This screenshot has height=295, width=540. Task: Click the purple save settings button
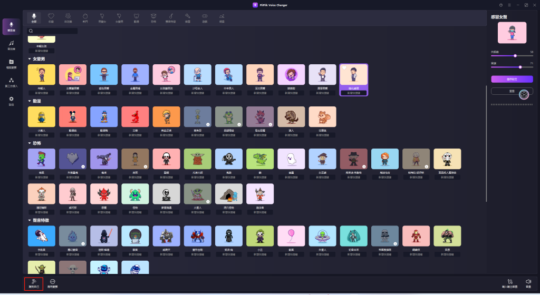point(512,79)
